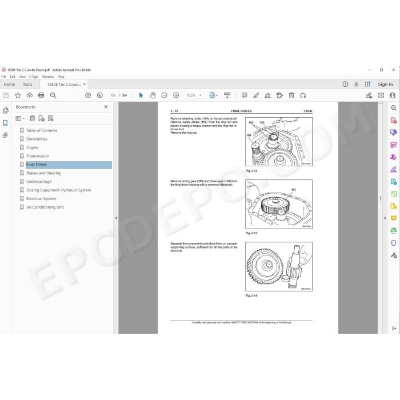The width and height of the screenshot is (400, 400).
Task: Click the Sign In link
Action: (385, 84)
